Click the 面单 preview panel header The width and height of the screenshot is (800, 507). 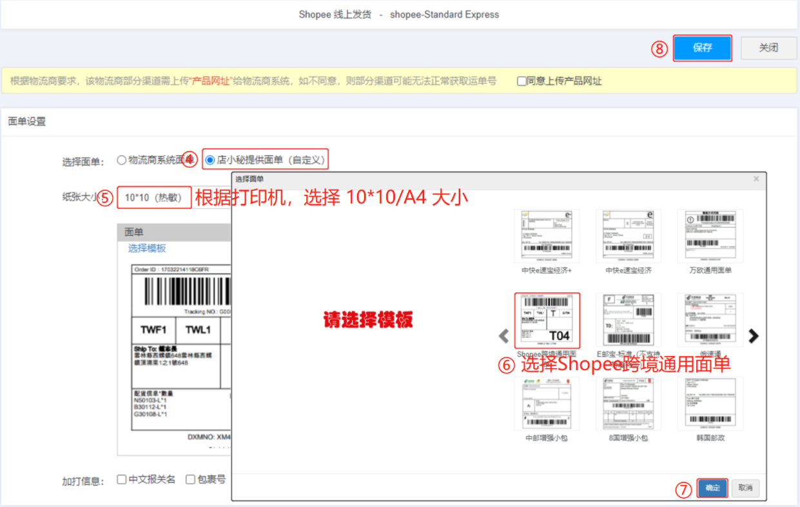174,232
